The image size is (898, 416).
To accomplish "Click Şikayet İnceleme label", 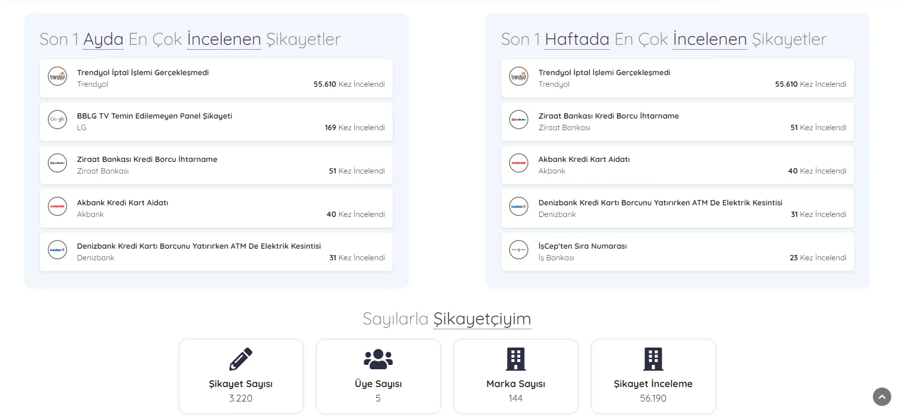I will coord(653,384).
